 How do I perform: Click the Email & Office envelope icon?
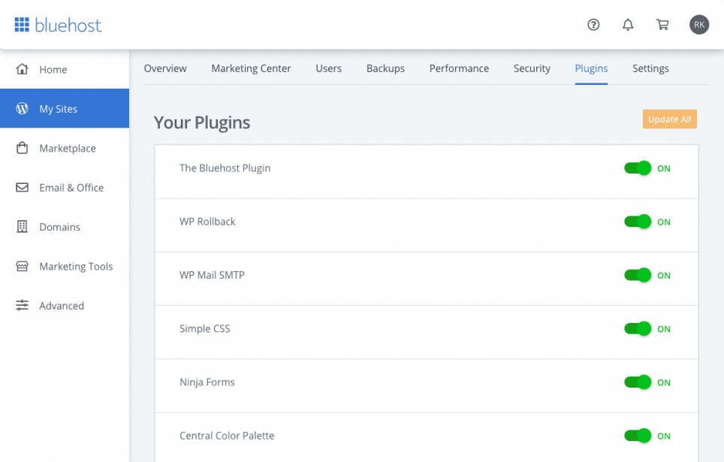pyautogui.click(x=23, y=188)
